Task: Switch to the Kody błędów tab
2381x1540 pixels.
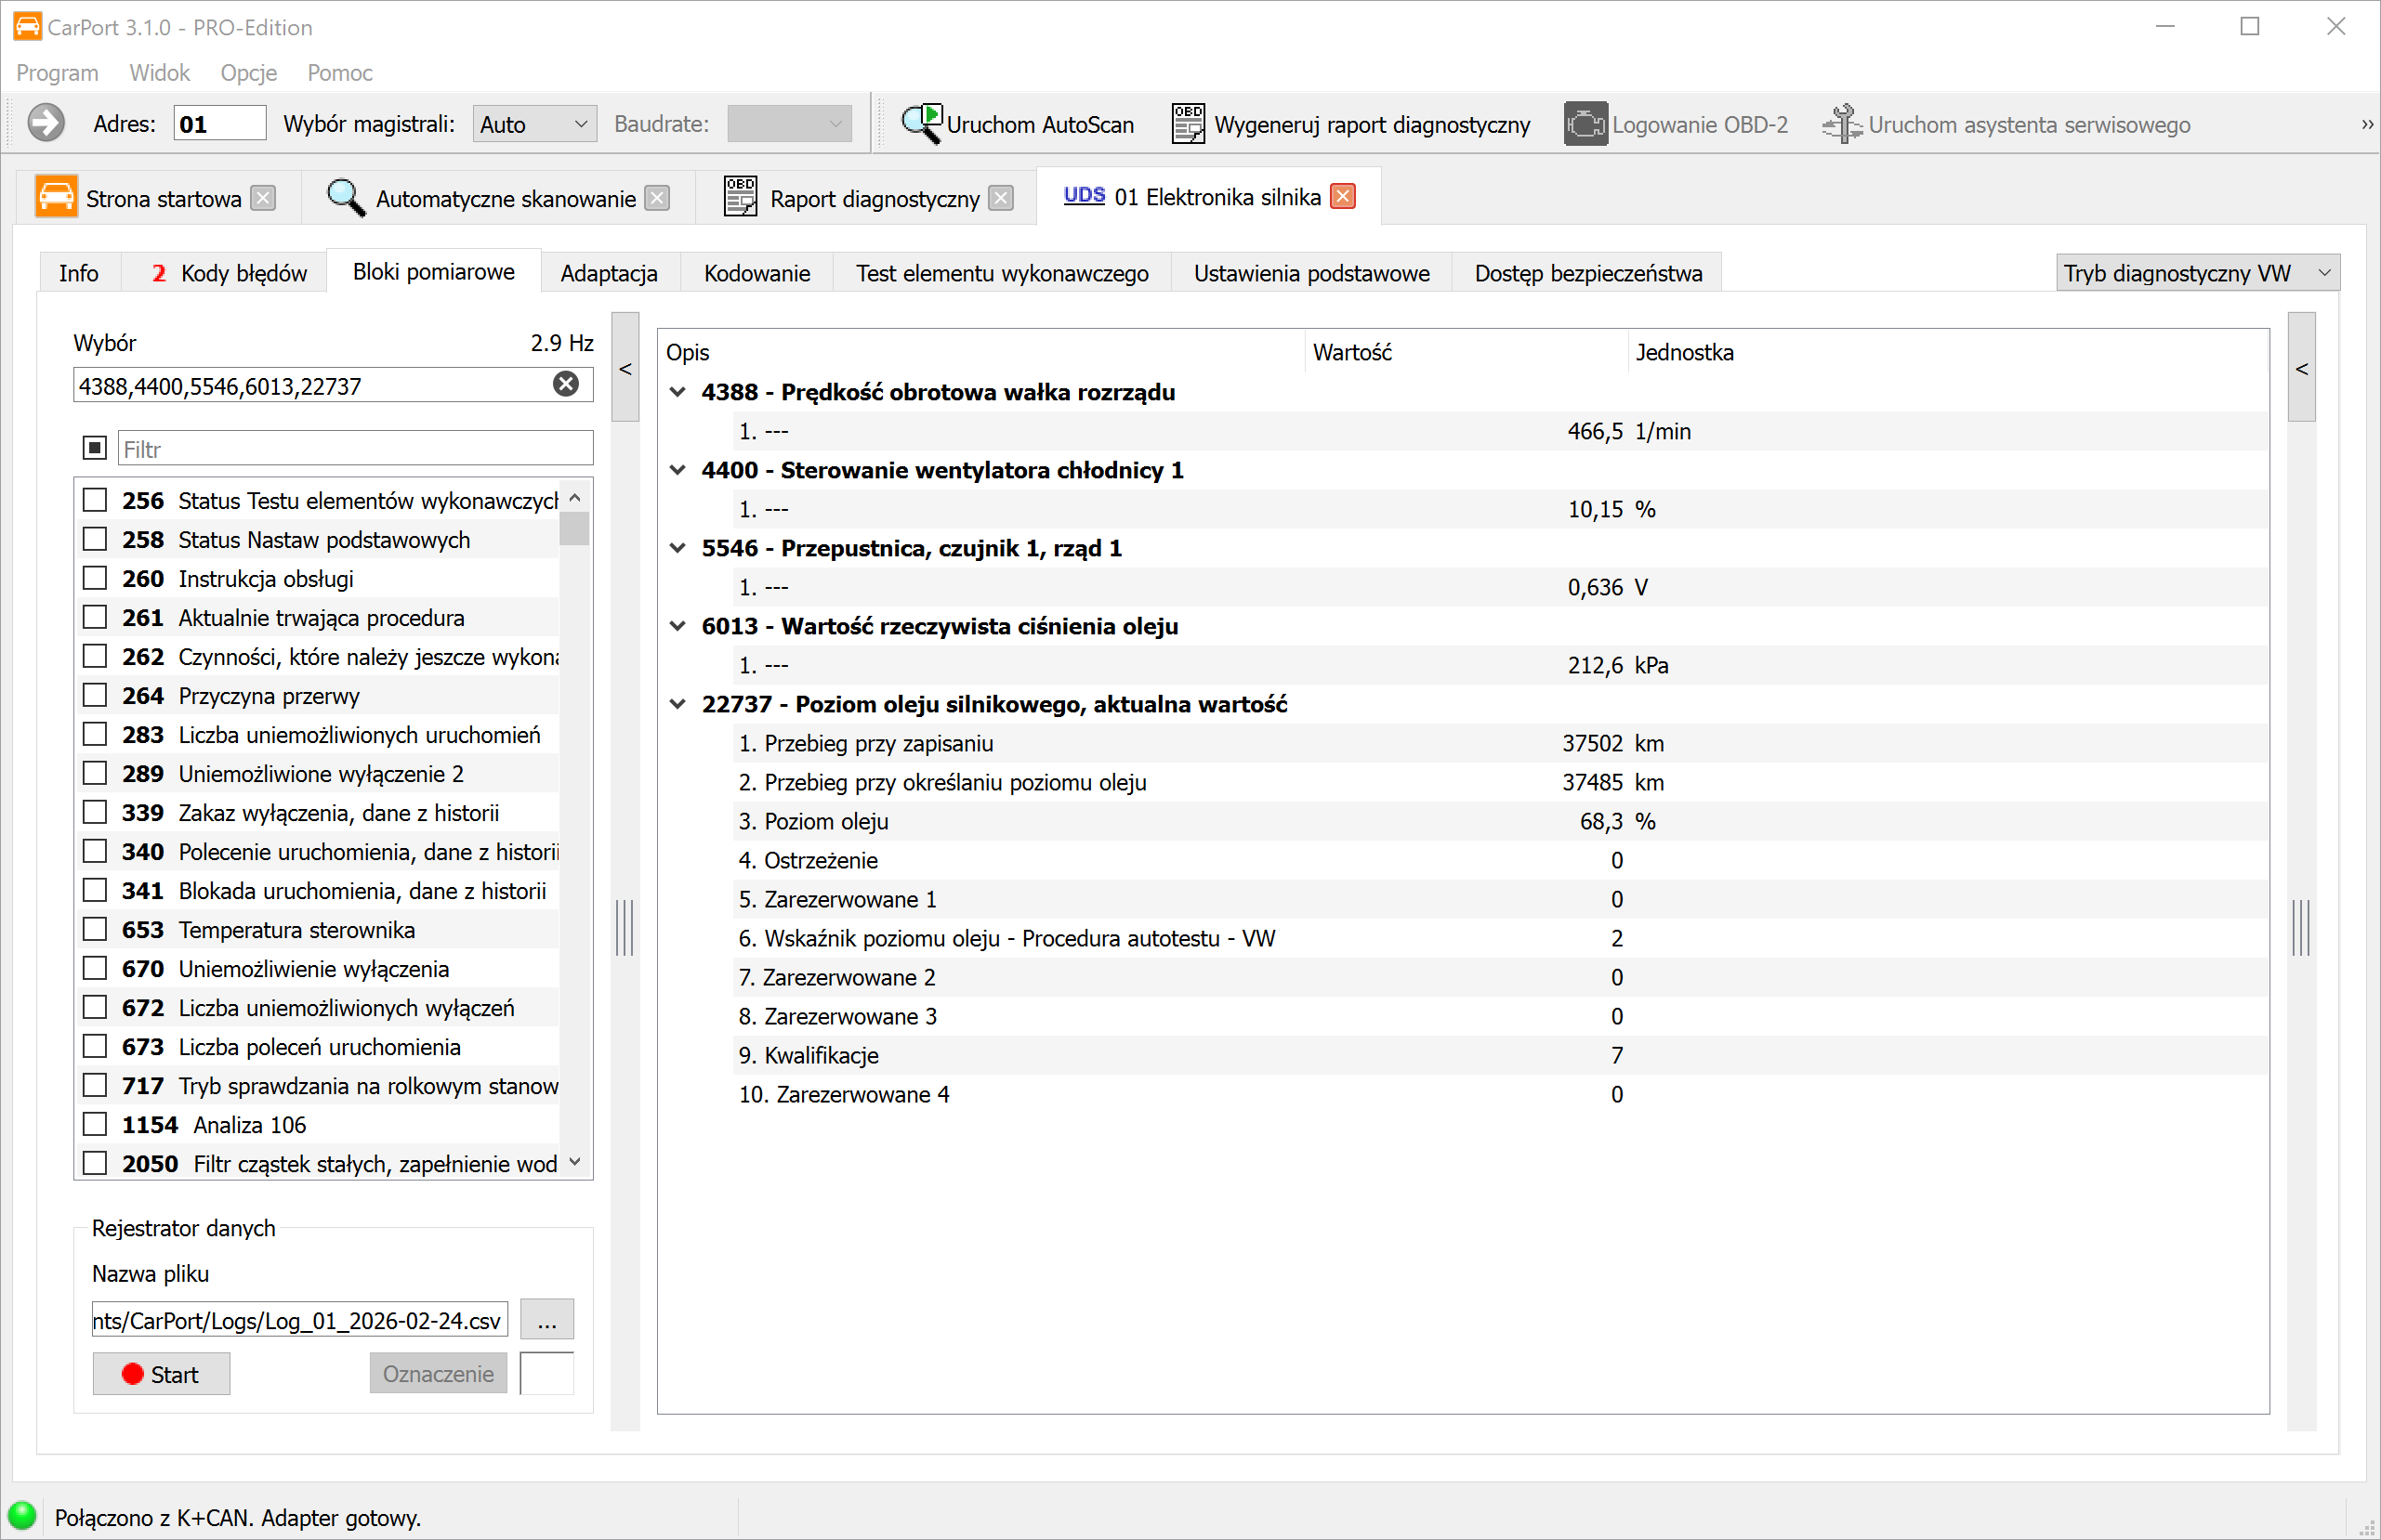Action: pyautogui.click(x=230, y=273)
